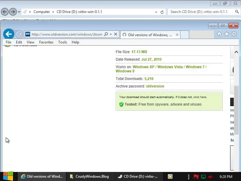This screenshot has height=181, width=241.
Task: Go back in Explorer CD Drive window
Action: coord(5,12)
